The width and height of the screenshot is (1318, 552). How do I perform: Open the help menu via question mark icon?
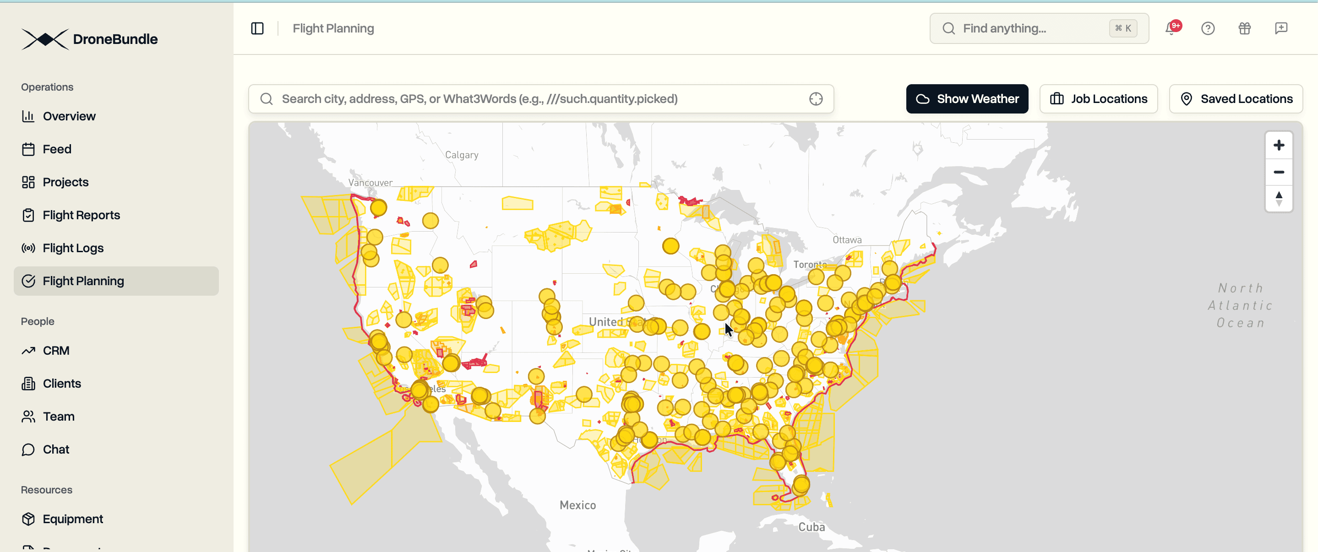point(1208,28)
